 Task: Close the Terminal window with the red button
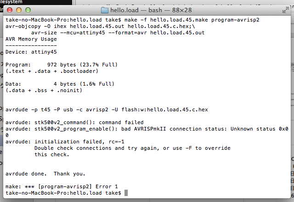10,10
